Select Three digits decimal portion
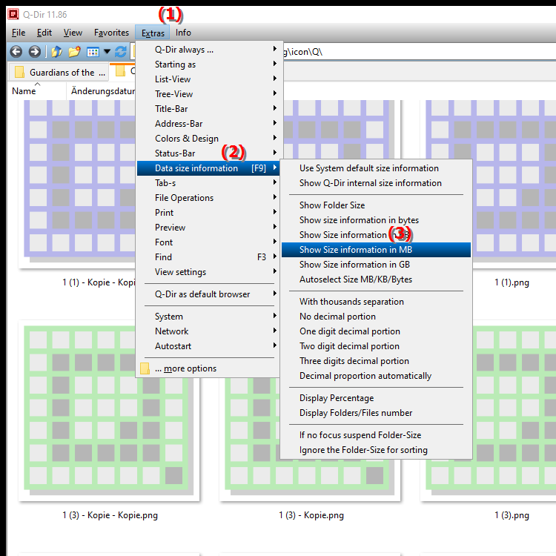Image resolution: width=556 pixels, height=556 pixels. (x=376, y=361)
